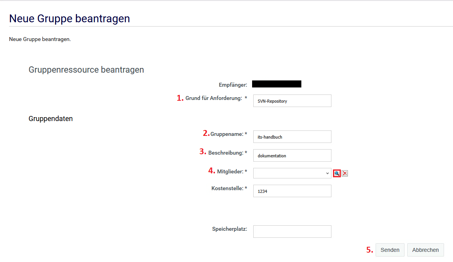Remove selected member with red X icon
Image resolution: width=453 pixels, height=262 pixels.
[345, 173]
